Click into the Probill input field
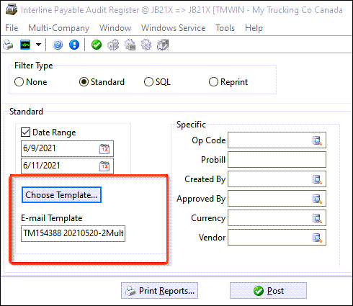This screenshot has width=353, height=306. 277,160
